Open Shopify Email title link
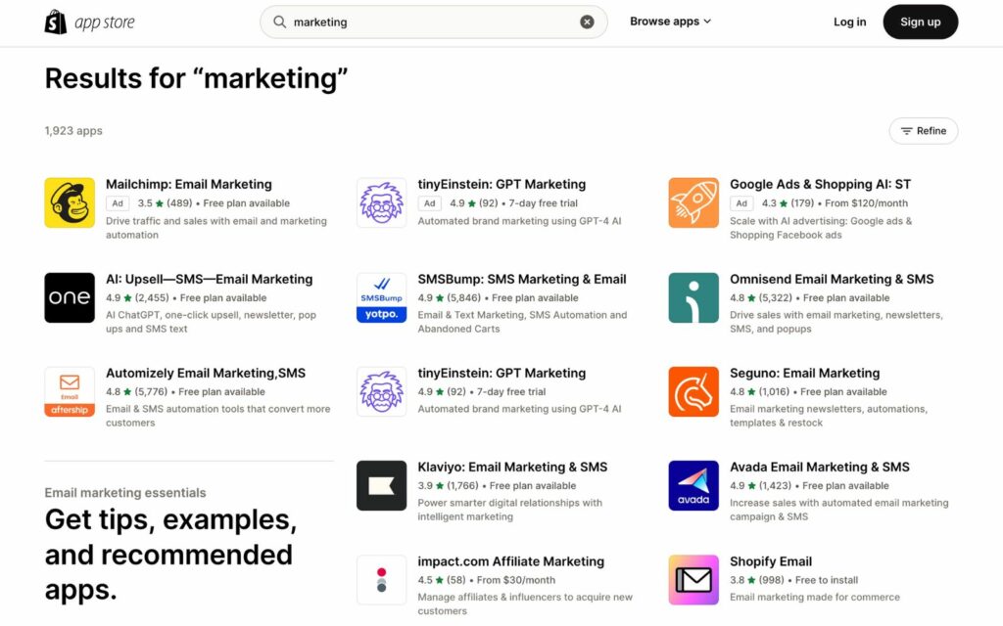1003x626 pixels. click(771, 561)
